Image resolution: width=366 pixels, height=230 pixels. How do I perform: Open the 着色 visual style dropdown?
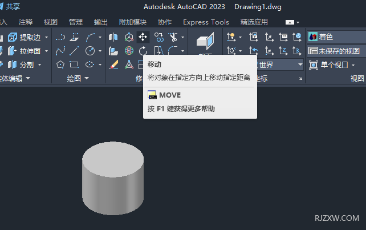click(336, 37)
